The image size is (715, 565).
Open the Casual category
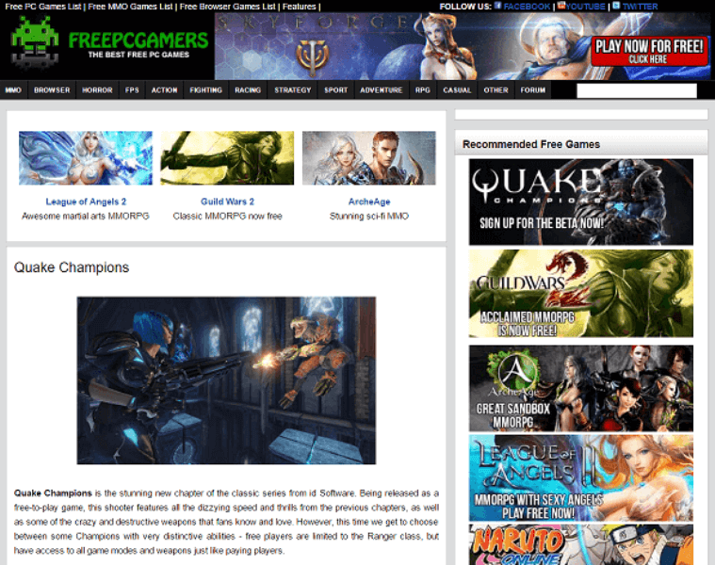457,89
